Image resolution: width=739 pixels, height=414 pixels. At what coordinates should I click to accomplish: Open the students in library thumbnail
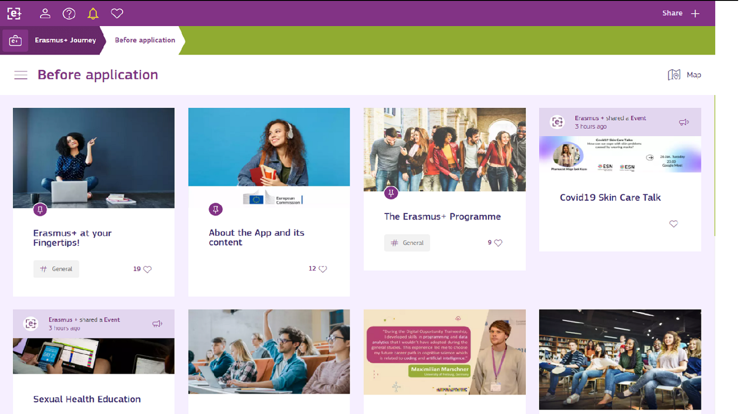click(620, 360)
